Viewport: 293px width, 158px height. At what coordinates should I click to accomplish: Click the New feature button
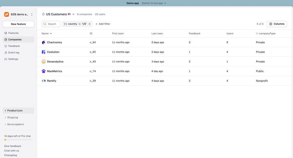[18, 24]
